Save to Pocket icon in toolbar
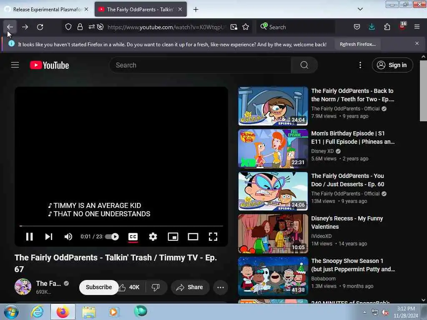 pos(357,27)
